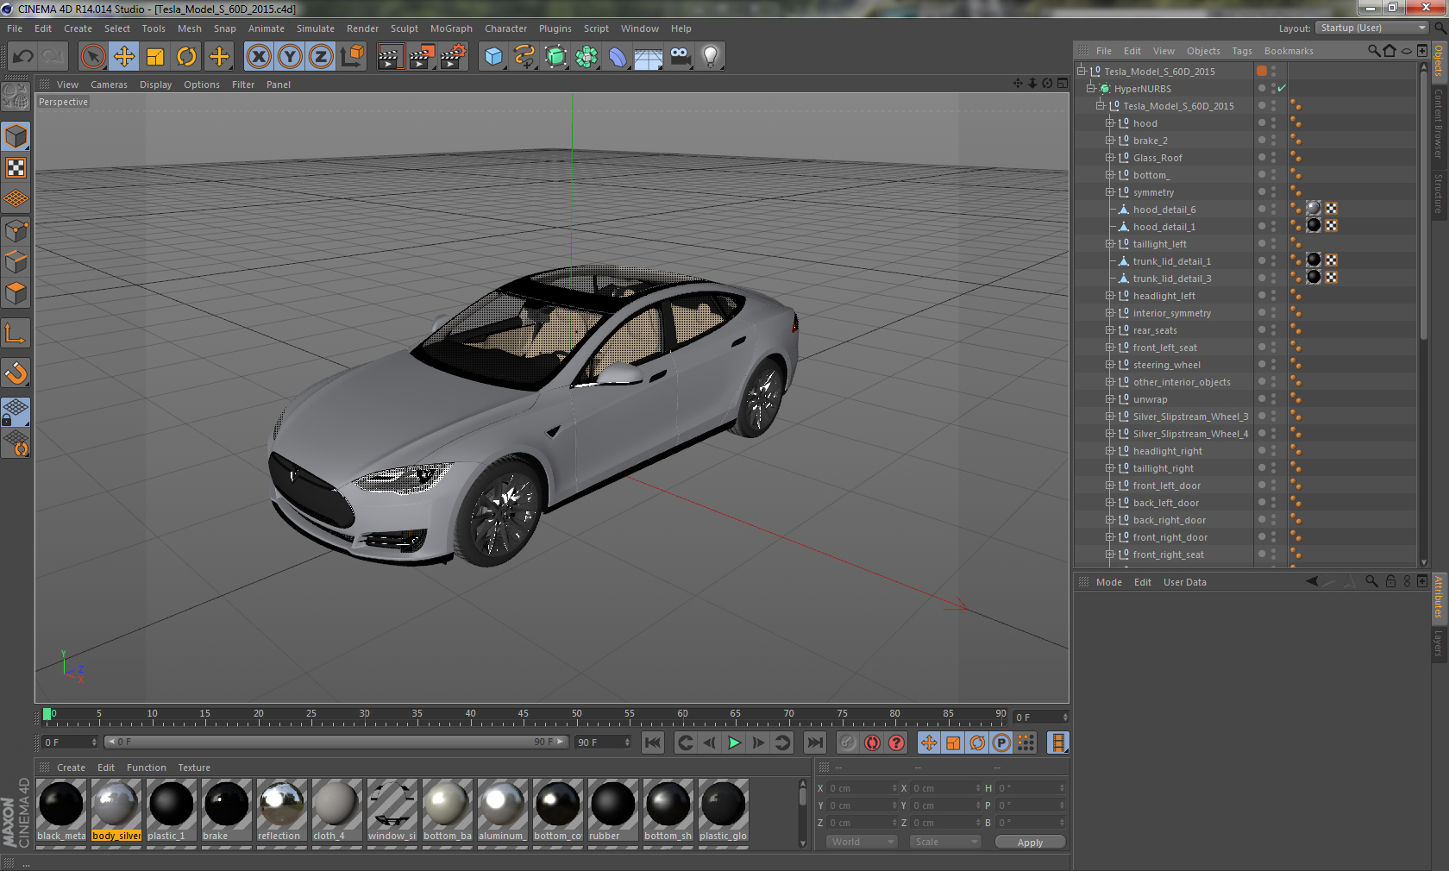This screenshot has height=871, width=1449.
Task: Click the Undo arrow icon
Action: tap(23, 57)
